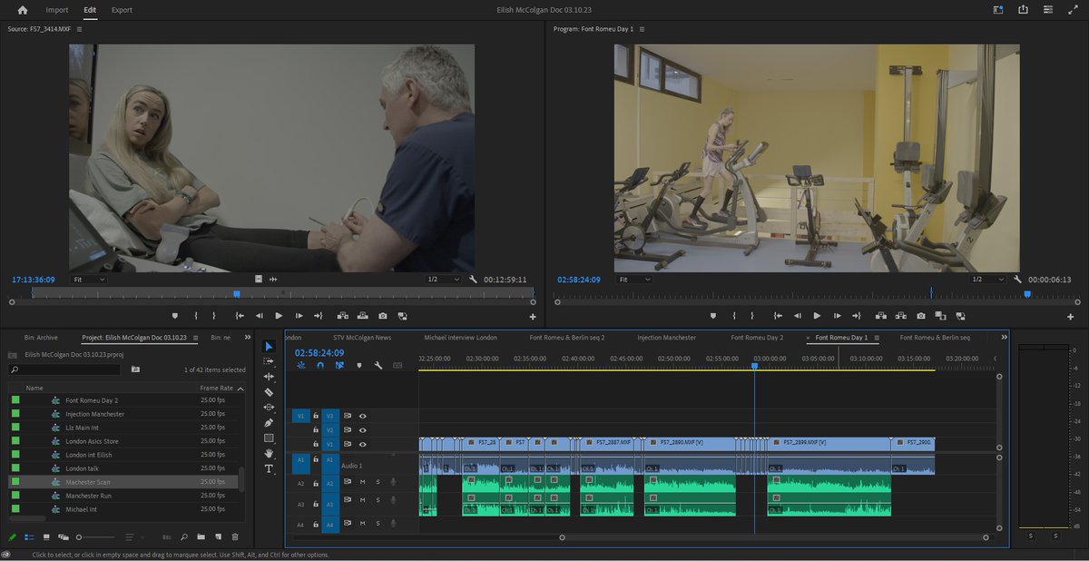1089x561 pixels.
Task: Open Source monitor 1/2 resolution dropdown
Action: point(444,280)
